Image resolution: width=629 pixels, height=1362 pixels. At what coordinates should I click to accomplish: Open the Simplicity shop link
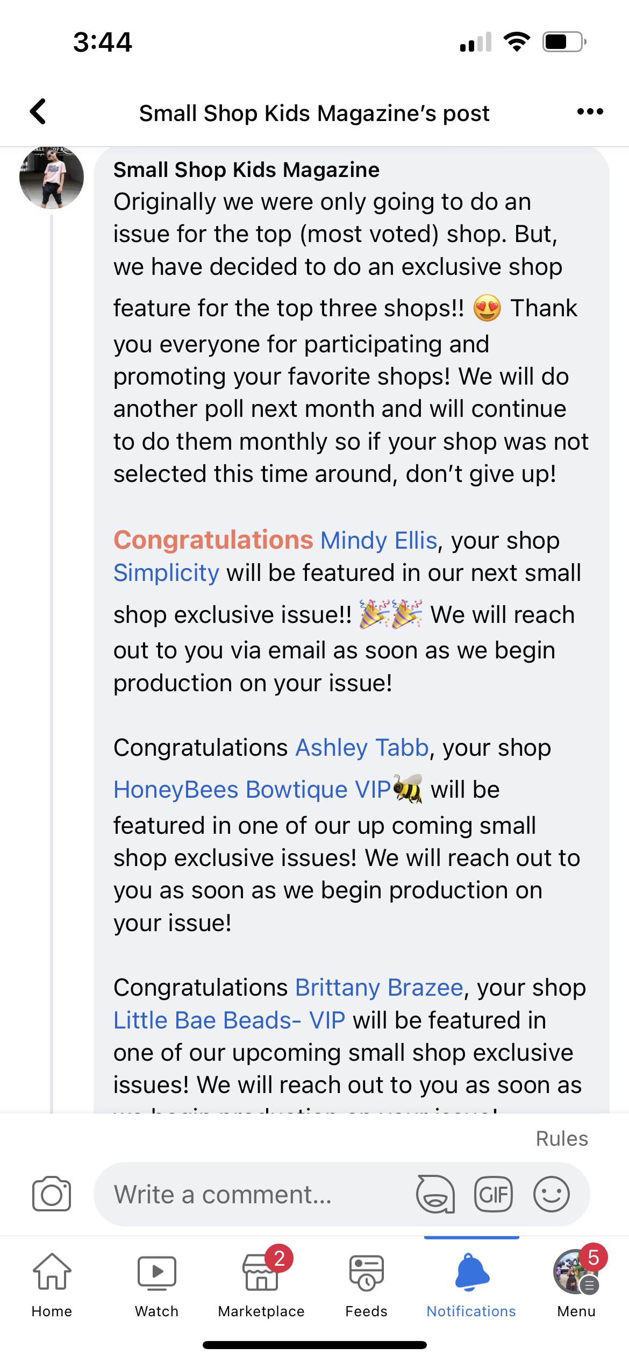click(x=166, y=573)
